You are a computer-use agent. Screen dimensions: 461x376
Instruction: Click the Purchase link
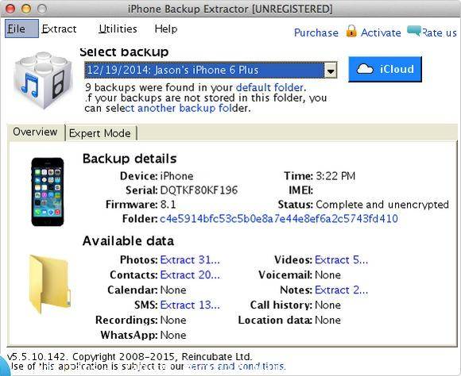tap(316, 33)
